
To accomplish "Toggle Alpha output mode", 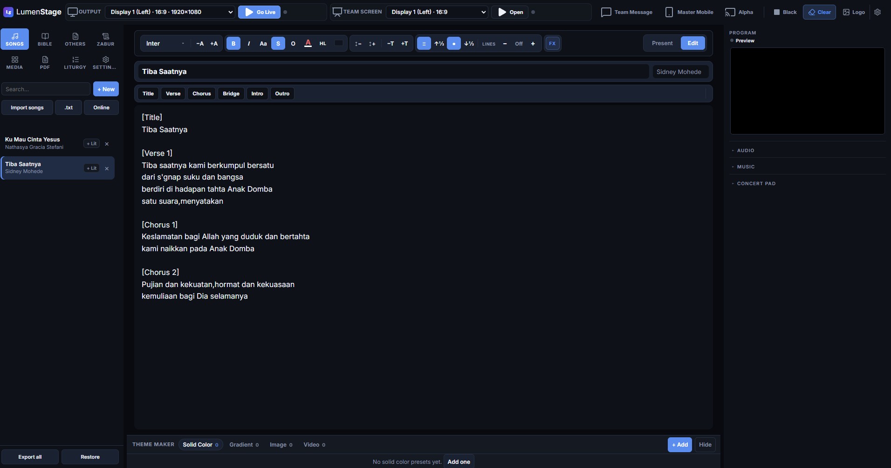I will (x=740, y=12).
